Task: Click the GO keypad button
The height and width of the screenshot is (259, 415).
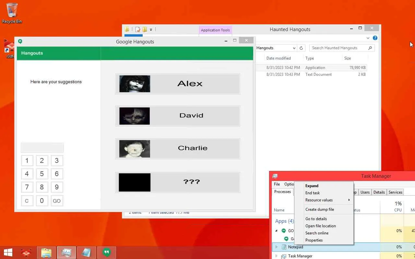Action: 57,201
